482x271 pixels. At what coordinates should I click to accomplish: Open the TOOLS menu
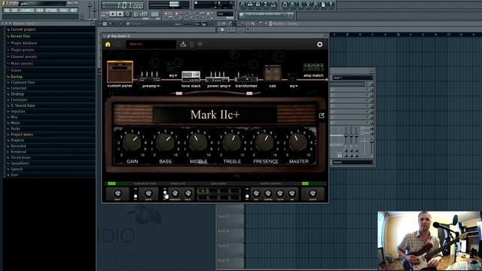(64, 11)
